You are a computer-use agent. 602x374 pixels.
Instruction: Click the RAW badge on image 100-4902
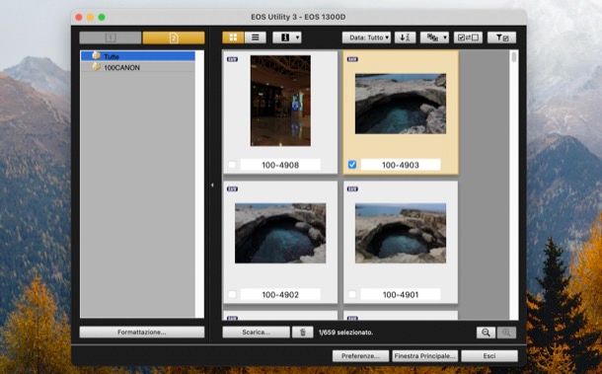232,188
